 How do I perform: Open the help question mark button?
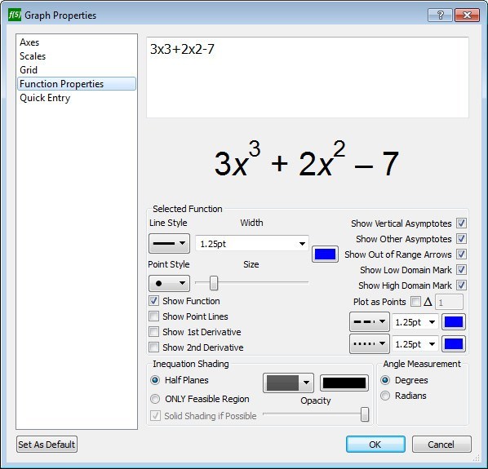pos(440,15)
